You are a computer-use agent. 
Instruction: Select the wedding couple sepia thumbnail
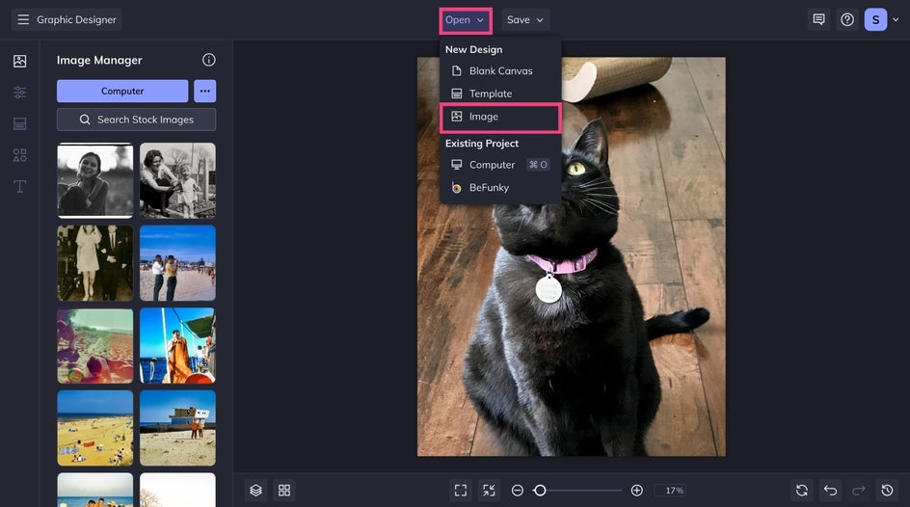(95, 263)
